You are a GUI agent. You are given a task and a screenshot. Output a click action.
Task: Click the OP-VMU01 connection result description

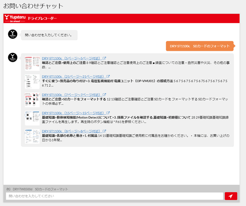click(134, 83)
